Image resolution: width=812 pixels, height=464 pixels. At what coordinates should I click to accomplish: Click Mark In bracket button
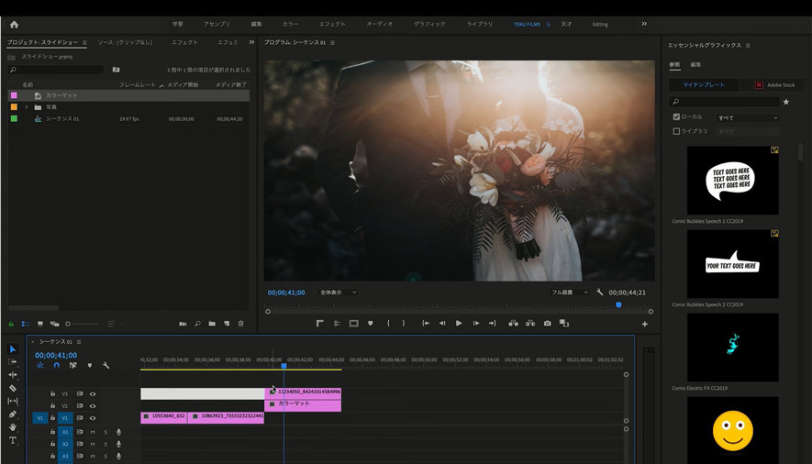click(x=388, y=324)
